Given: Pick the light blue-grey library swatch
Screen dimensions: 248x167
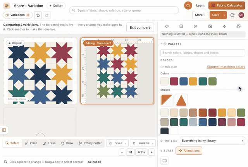Looking at the screenshot, I should tap(193, 122).
